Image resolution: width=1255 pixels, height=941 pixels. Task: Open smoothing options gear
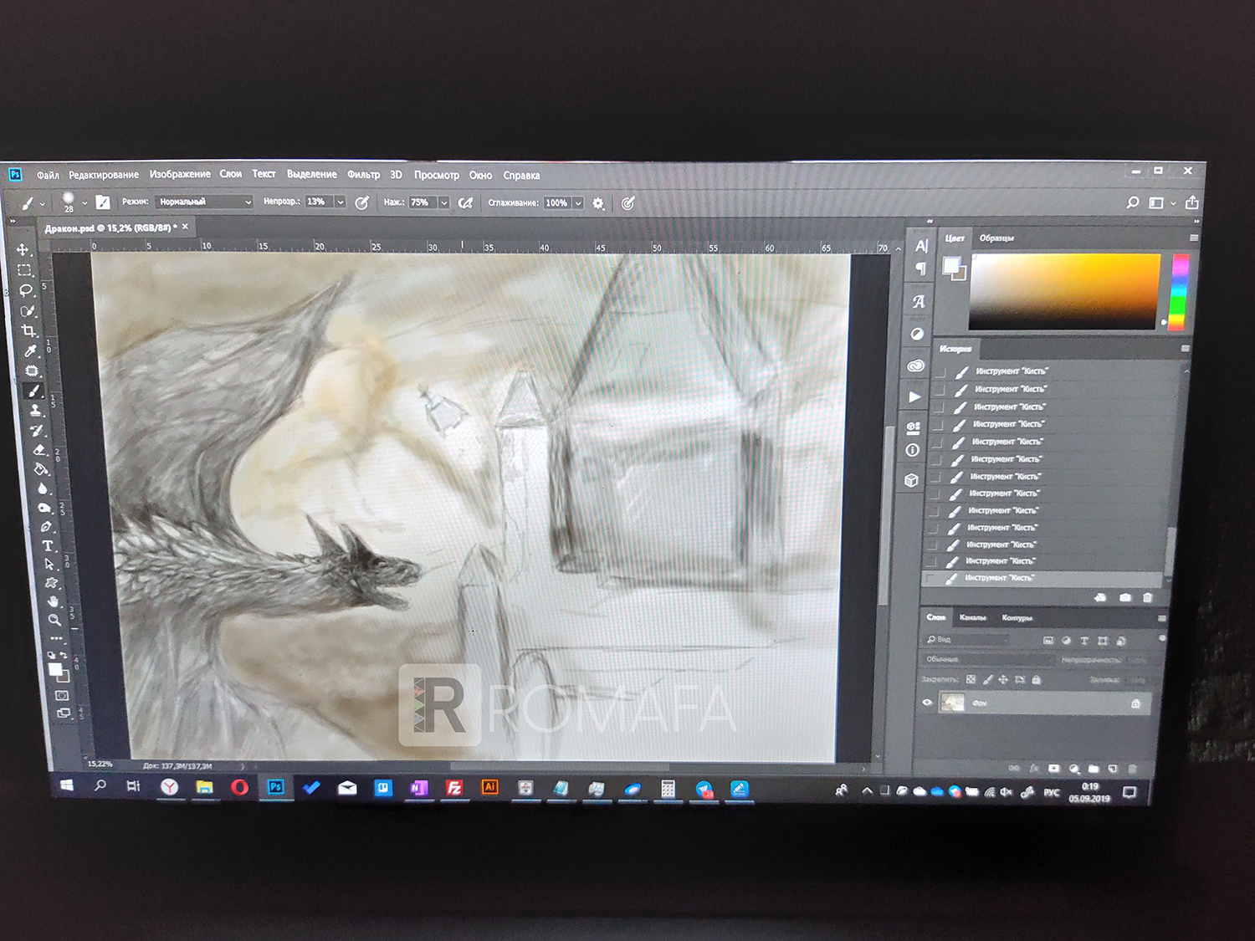(x=598, y=203)
